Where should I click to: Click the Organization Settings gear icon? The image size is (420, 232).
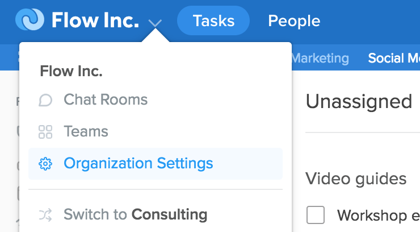coord(45,164)
